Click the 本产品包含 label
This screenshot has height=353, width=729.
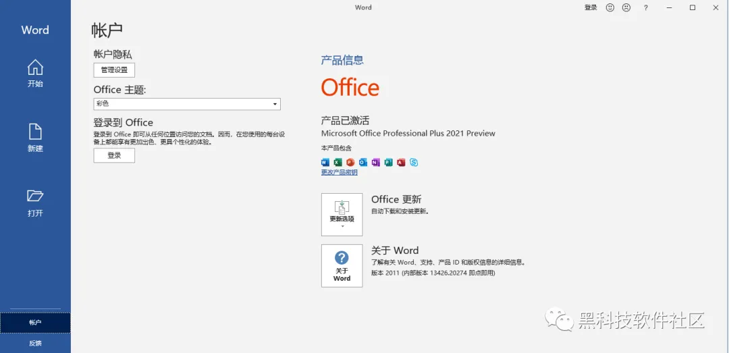click(336, 148)
